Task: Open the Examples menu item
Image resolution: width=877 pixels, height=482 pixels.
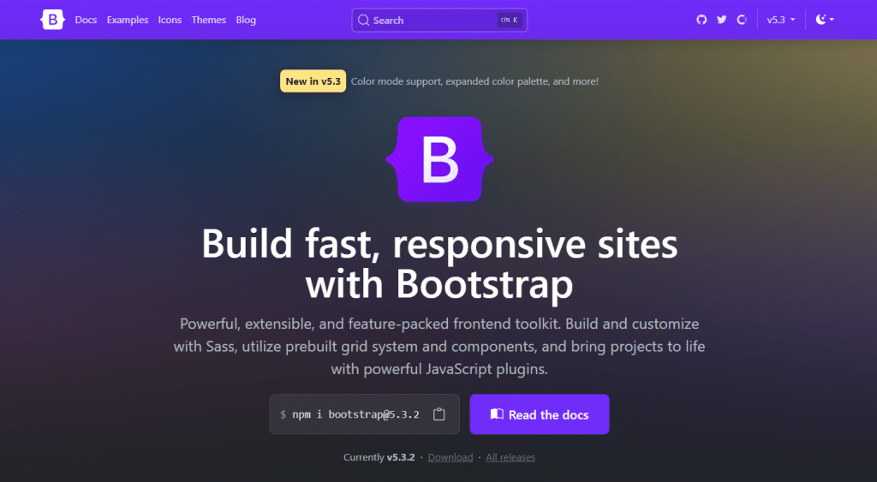Action: pos(128,20)
